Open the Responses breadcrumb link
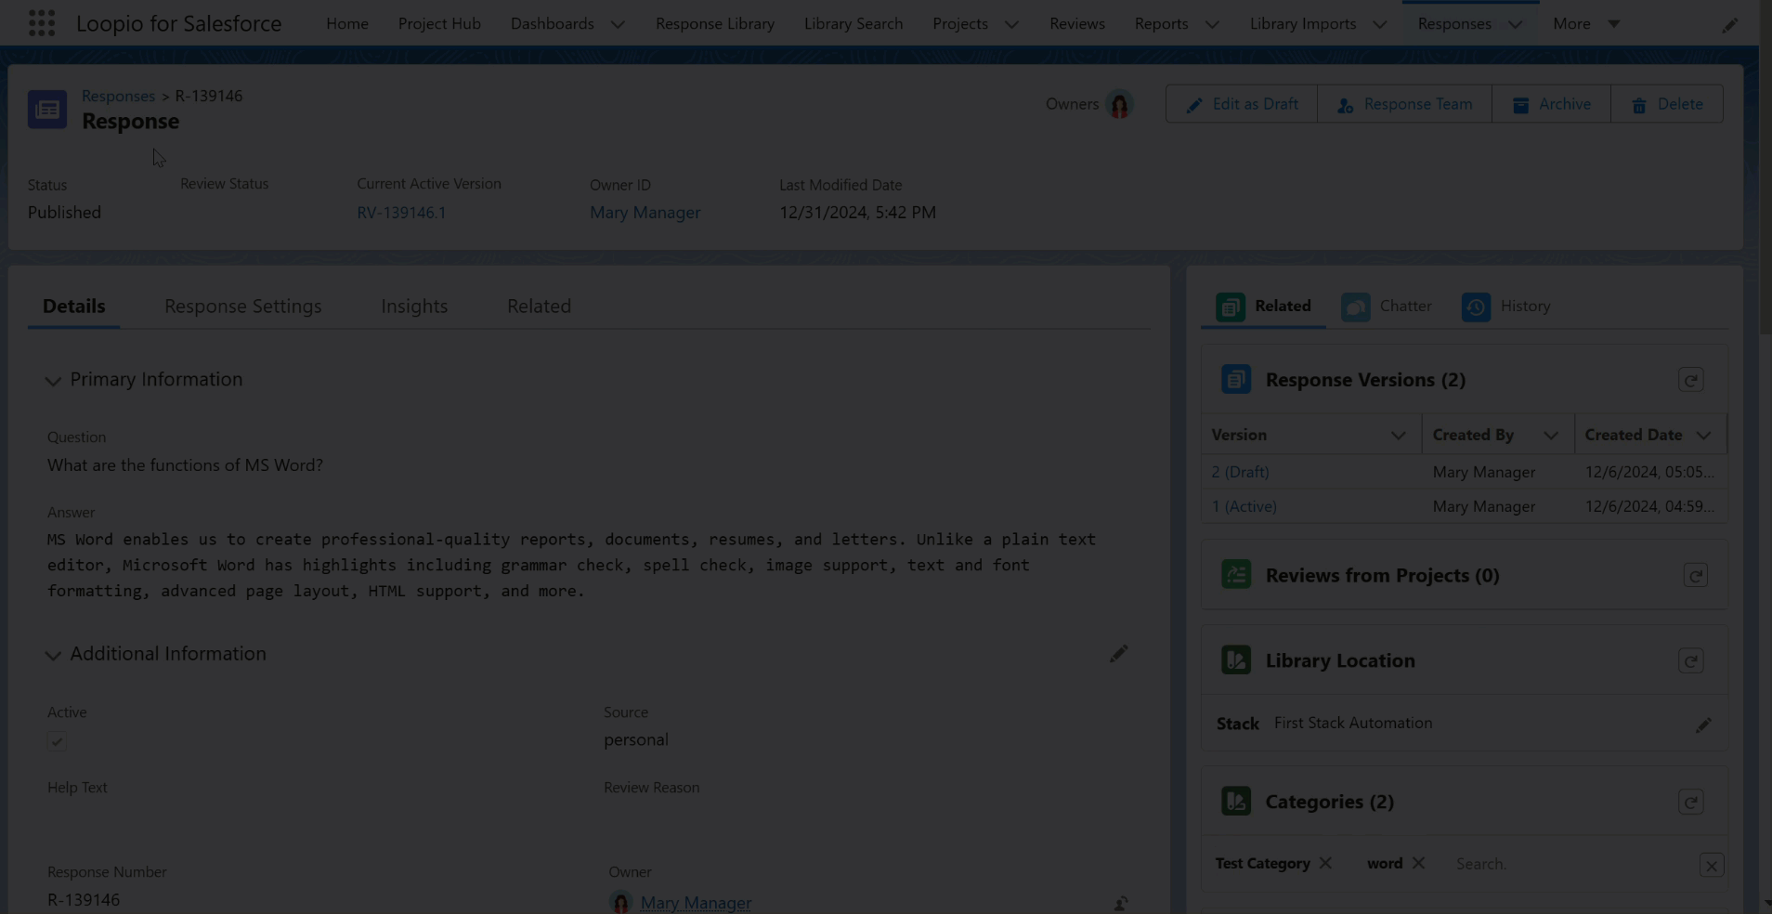The height and width of the screenshot is (914, 1772). click(x=118, y=96)
